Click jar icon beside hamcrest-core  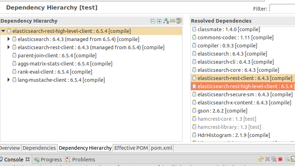(194, 119)
